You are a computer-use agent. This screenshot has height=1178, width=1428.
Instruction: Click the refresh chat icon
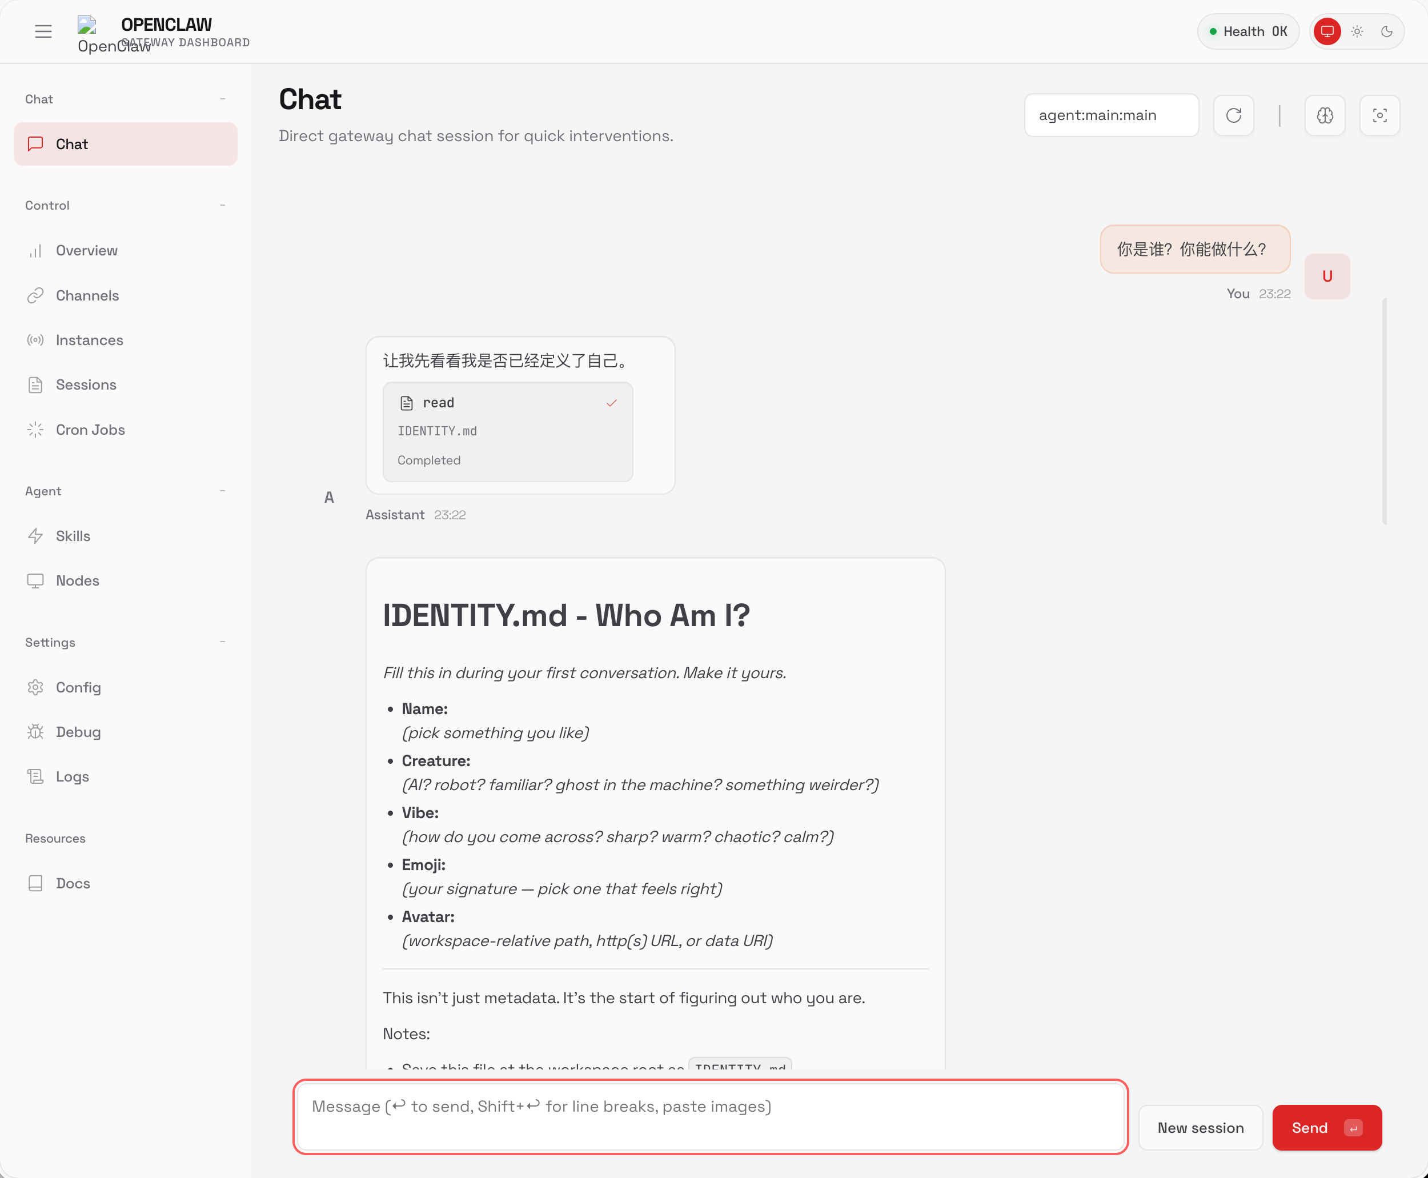[1233, 115]
